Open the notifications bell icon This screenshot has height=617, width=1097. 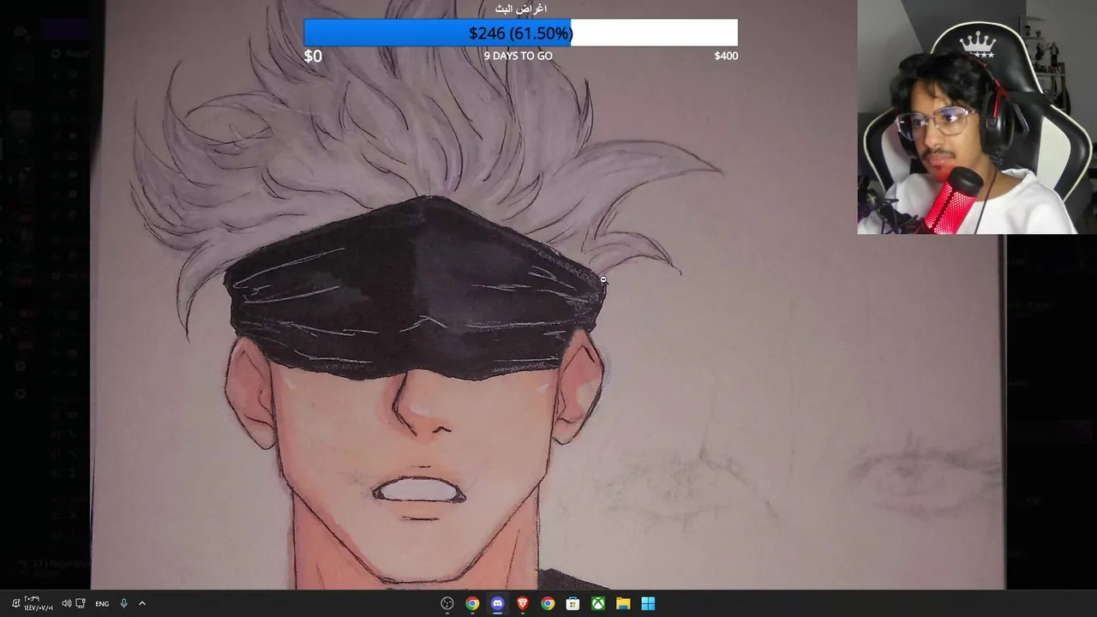[x=15, y=603]
